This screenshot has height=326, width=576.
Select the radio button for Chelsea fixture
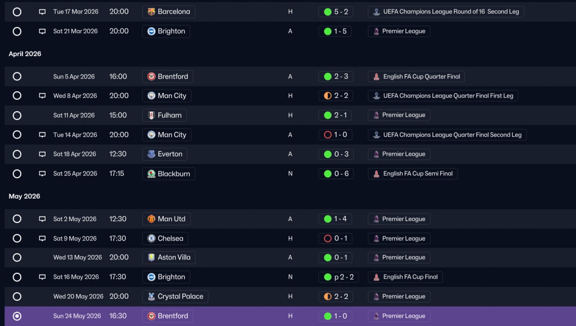17,238
